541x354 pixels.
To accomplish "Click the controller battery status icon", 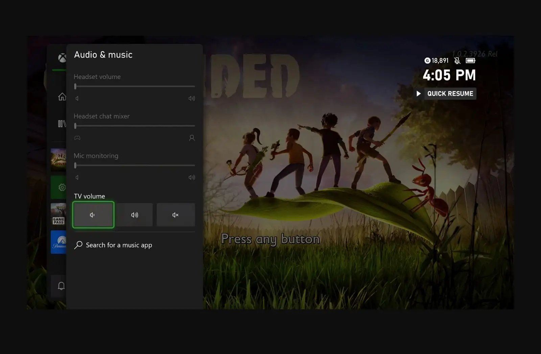I will click(470, 60).
